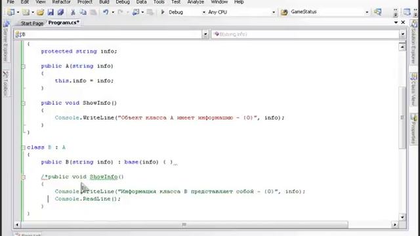Click 'Console.ReadLine();' in the code
This screenshot has height=236, width=420.
(87, 199)
